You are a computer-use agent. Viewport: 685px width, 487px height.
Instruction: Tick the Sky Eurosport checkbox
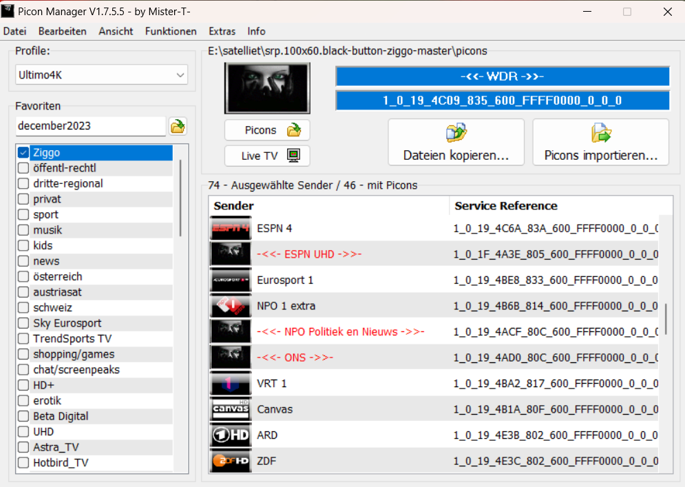pyautogui.click(x=23, y=323)
